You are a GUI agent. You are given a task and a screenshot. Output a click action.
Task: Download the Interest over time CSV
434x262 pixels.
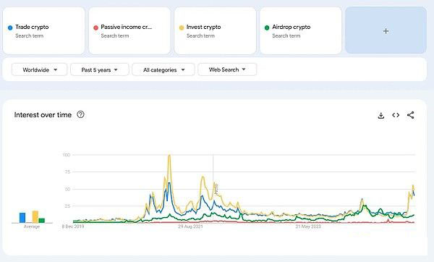381,115
